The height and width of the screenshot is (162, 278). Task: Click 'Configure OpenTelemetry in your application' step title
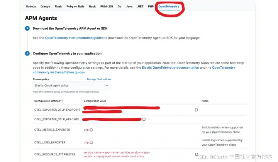click(67, 54)
